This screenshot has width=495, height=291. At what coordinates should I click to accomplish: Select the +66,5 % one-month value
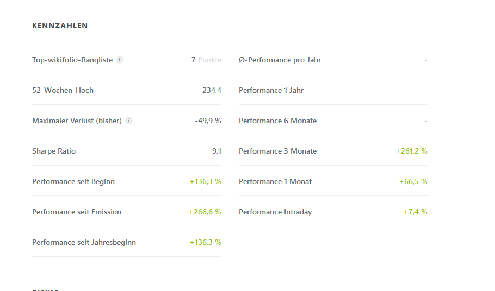click(413, 181)
